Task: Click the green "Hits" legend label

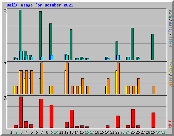Action: tap(170, 14)
